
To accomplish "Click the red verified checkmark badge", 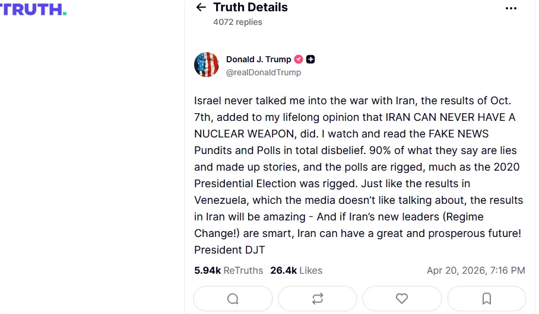I will click(x=299, y=59).
